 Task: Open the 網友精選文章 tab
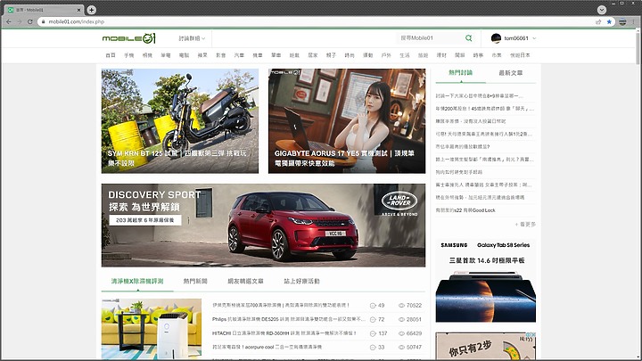[x=245, y=281]
